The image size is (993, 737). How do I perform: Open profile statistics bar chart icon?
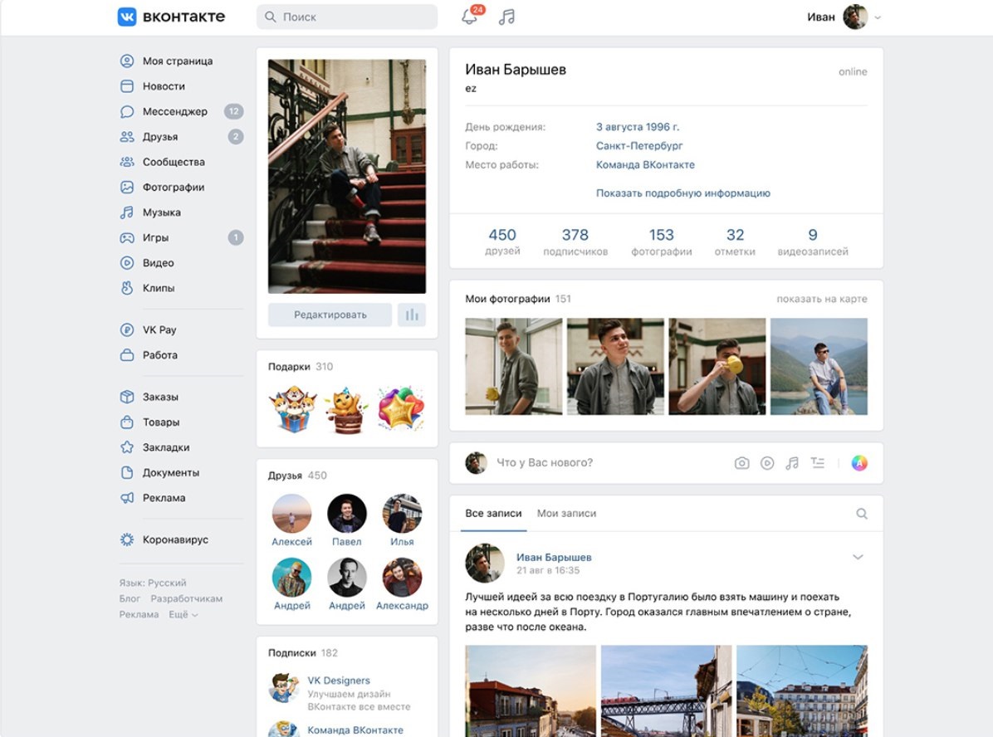(411, 315)
